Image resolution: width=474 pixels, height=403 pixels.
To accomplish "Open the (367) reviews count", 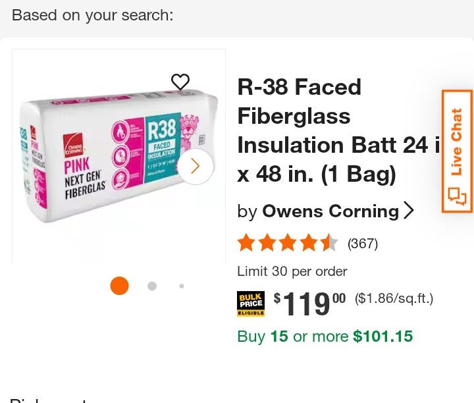I will coord(363,244).
